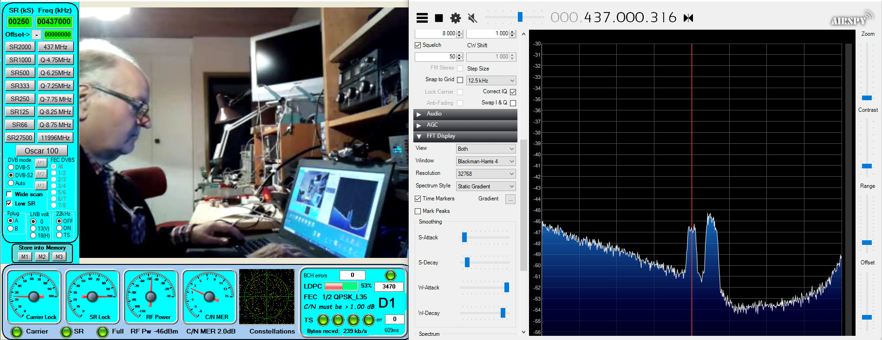
Task: Open the Resolution dropdown
Action: pos(486,174)
